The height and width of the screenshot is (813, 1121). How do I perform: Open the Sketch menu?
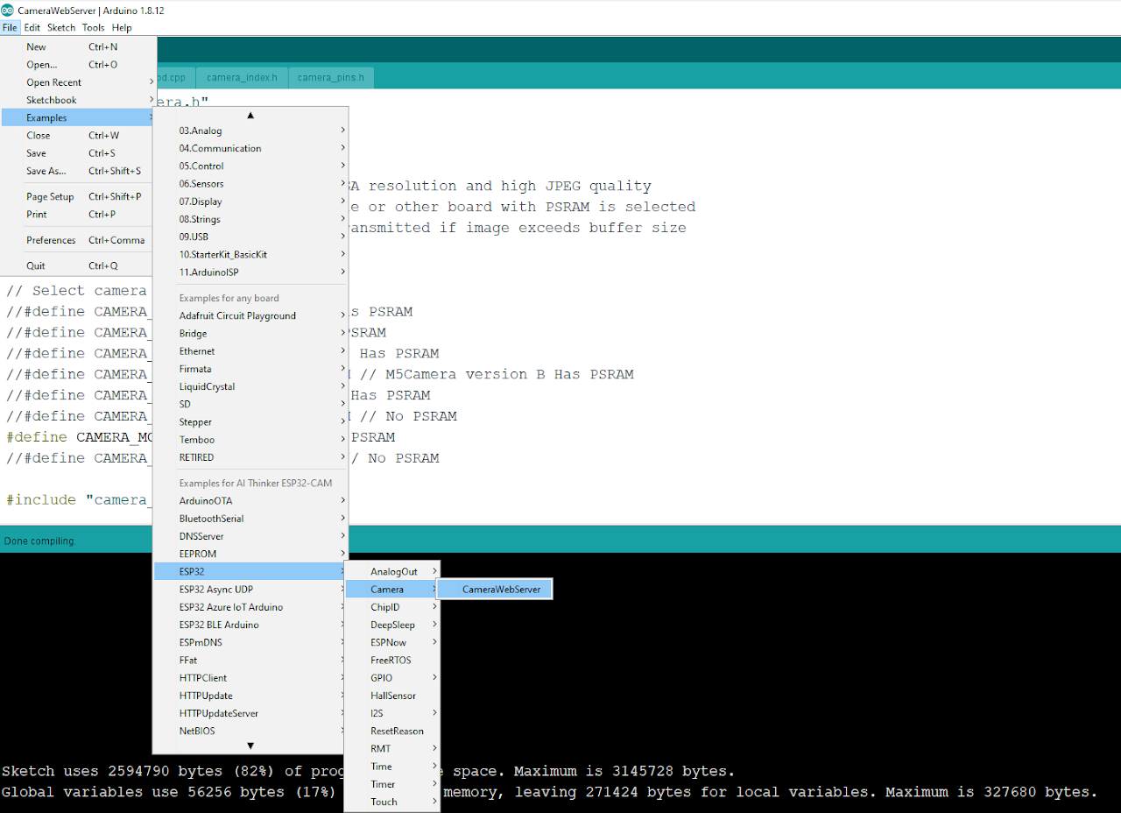click(61, 27)
